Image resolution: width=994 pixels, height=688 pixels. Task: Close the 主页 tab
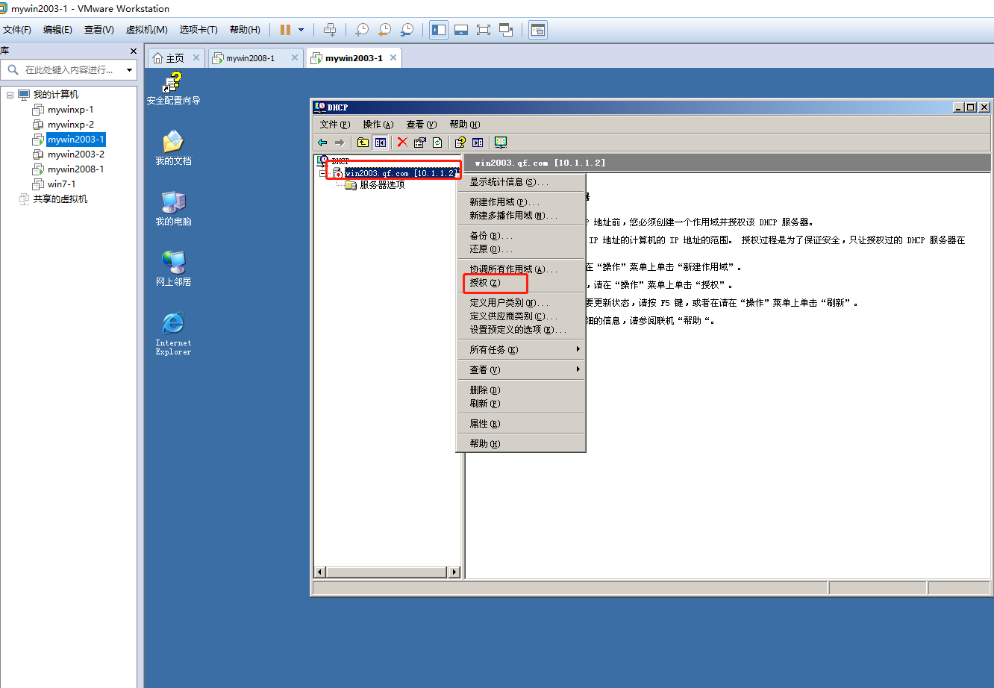196,57
